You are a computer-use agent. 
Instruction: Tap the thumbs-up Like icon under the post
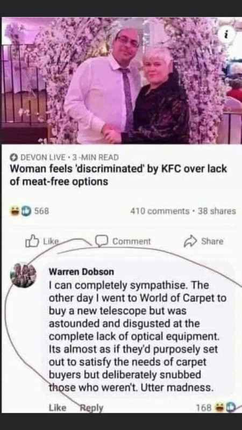coord(31,241)
